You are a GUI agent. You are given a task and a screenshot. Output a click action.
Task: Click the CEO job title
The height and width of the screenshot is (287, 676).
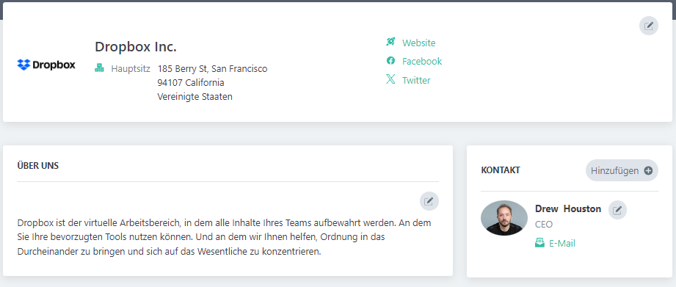tap(544, 225)
